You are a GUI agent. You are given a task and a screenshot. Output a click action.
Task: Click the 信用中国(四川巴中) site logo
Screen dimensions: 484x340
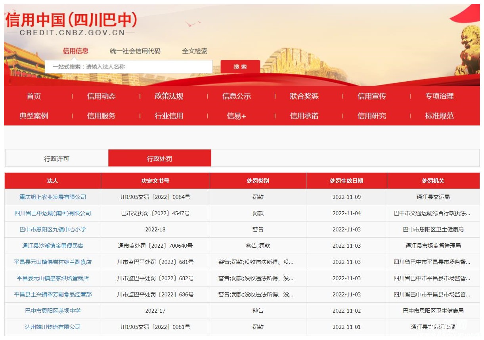point(71,23)
